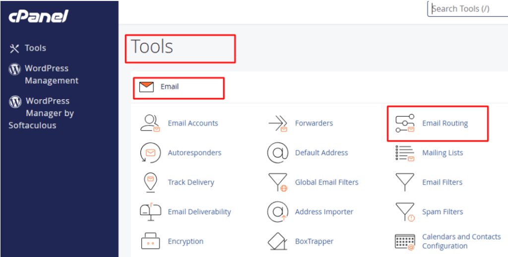Open the Address Importer link
The height and width of the screenshot is (257, 508).
[x=324, y=212]
